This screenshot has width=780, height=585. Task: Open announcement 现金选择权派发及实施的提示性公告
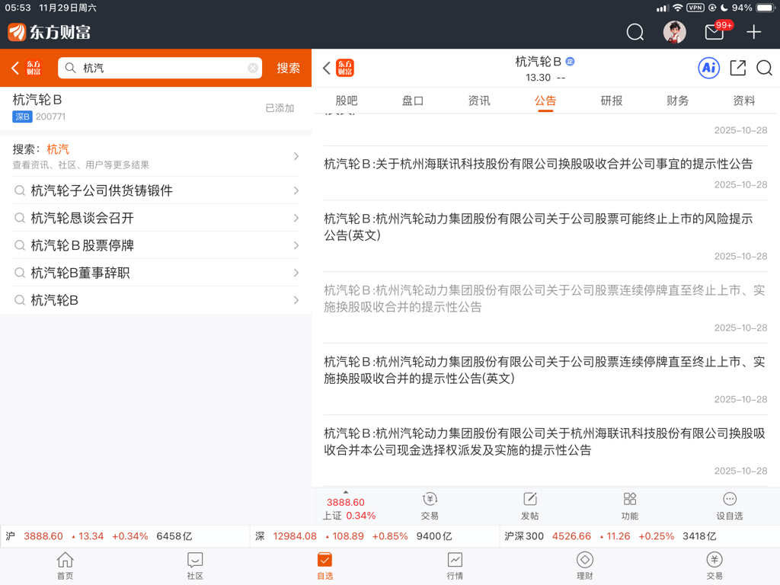pos(545,451)
